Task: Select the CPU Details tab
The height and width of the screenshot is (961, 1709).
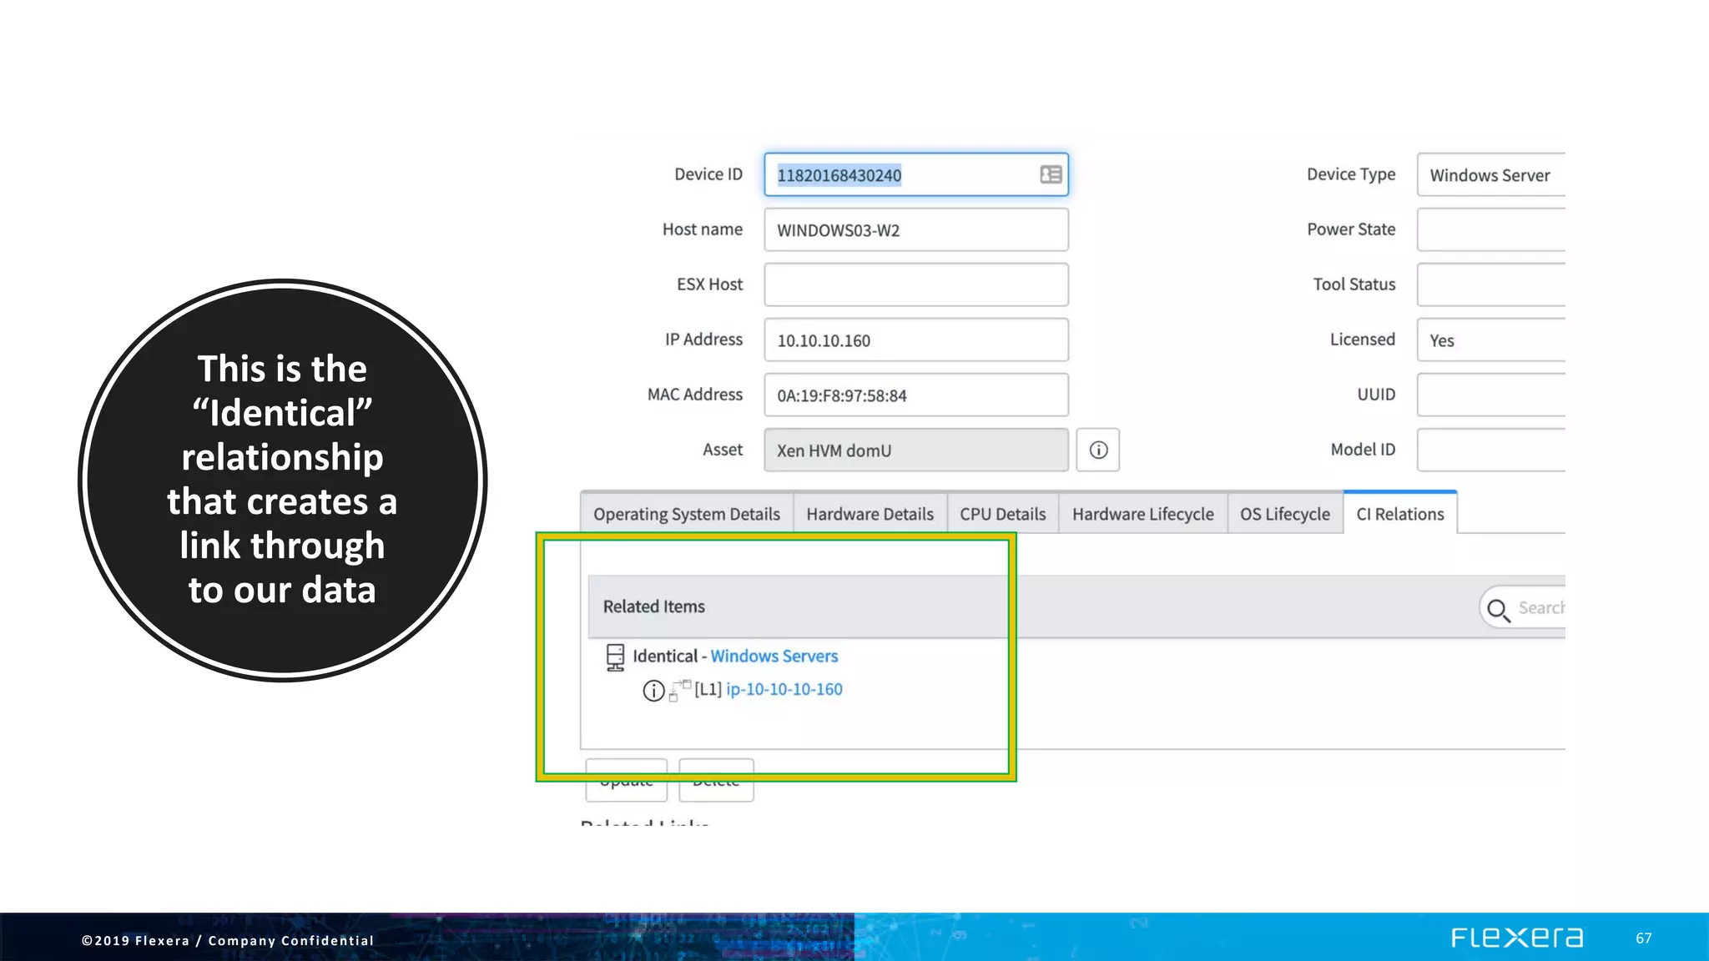Action: [1002, 514]
